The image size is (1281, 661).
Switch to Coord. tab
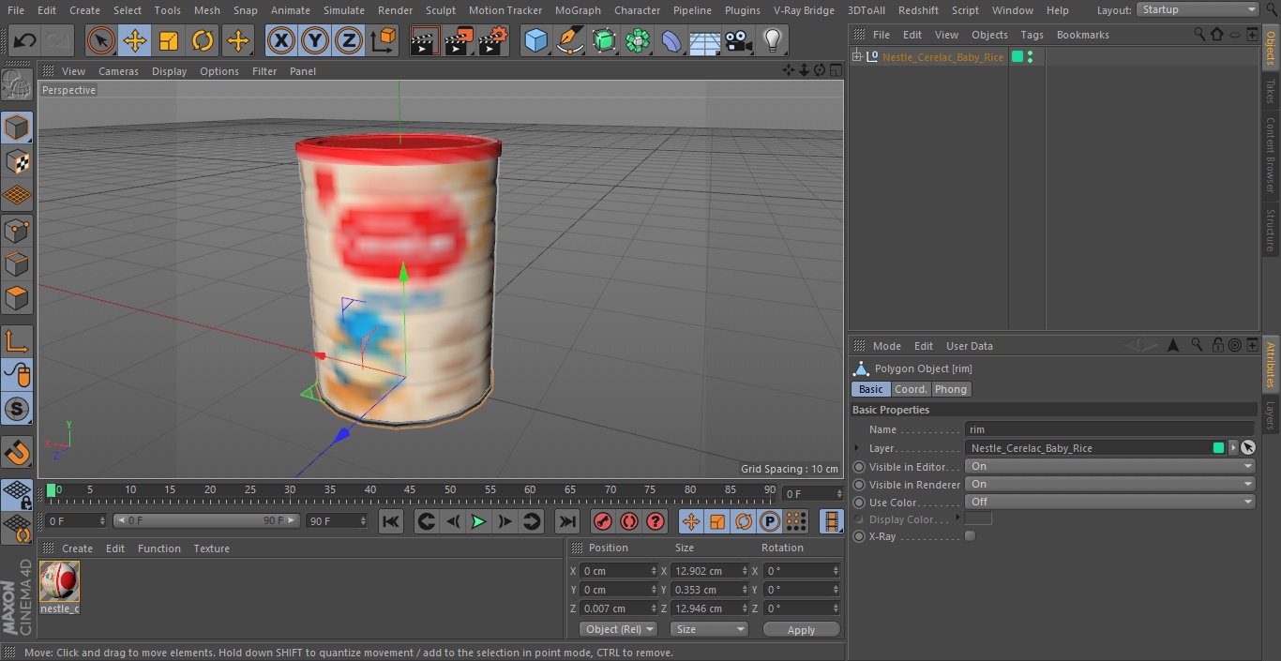point(911,389)
